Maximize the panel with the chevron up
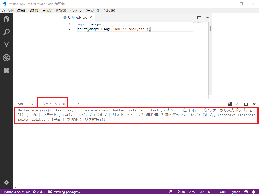The image size is (259, 194). click(238, 104)
